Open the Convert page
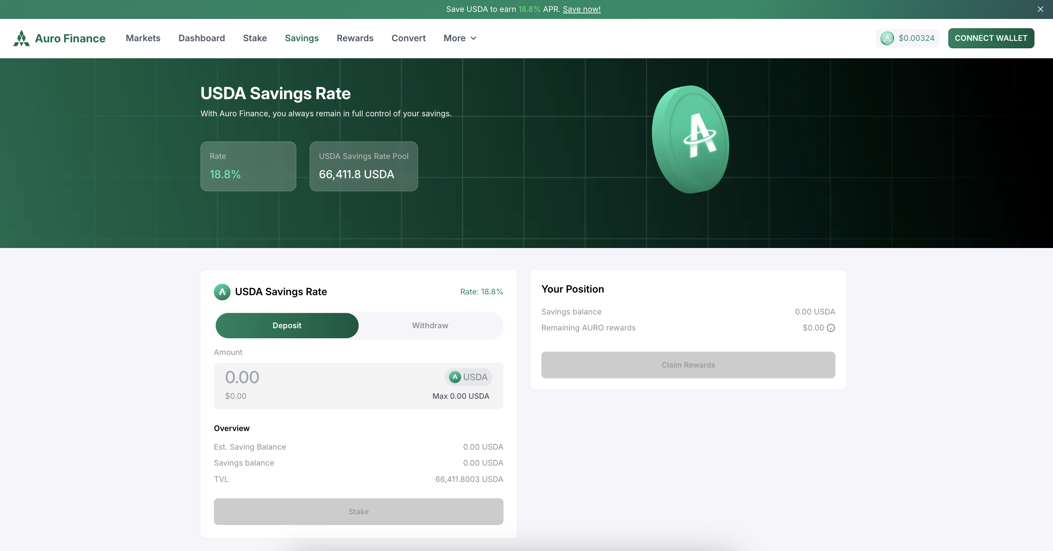The image size is (1053, 551). [x=408, y=38]
